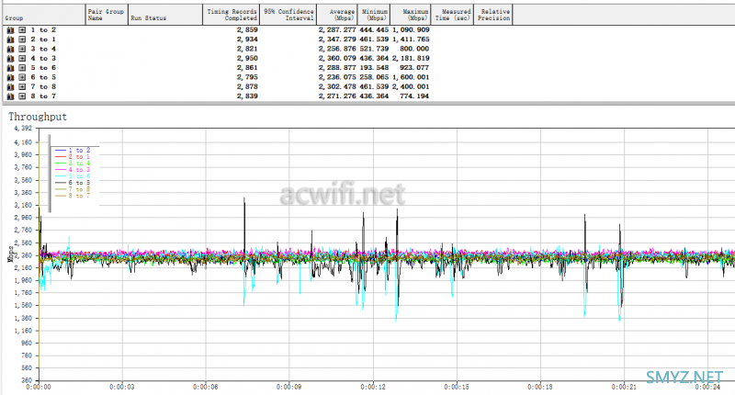735x395 pixels.
Task: Select the '3 to 4' group label
Action: pyautogui.click(x=43, y=49)
